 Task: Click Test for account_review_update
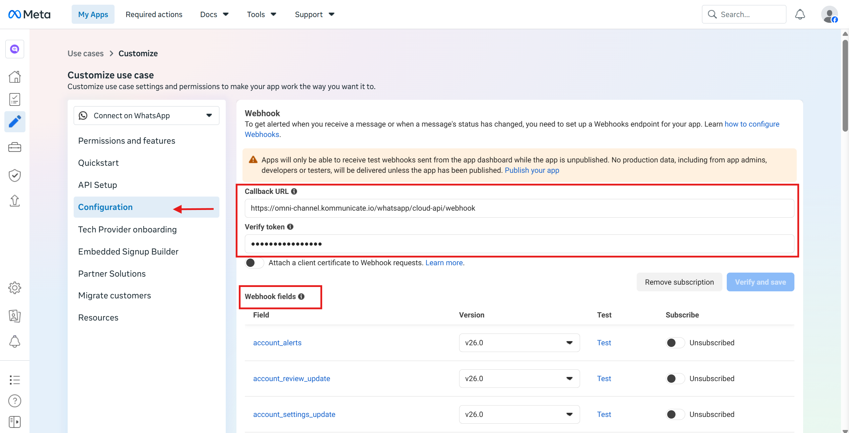604,378
